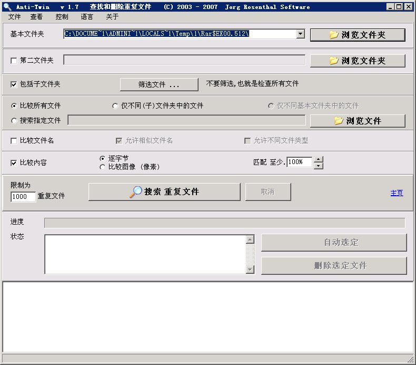Select the 逐字节 comparison option

tap(102, 158)
